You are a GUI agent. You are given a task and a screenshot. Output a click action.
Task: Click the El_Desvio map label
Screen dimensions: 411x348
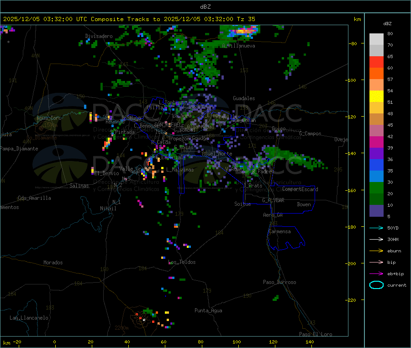106,173
